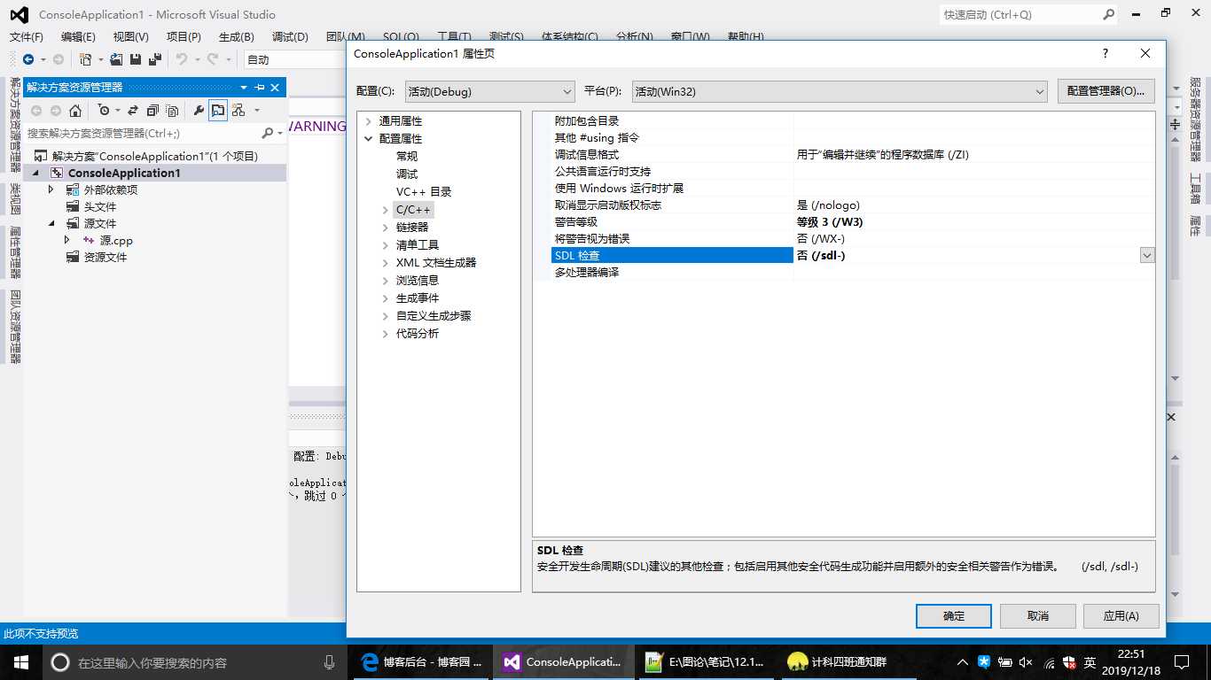Click the Home icon in Solution Explorer
The image size is (1211, 680).
click(x=75, y=111)
